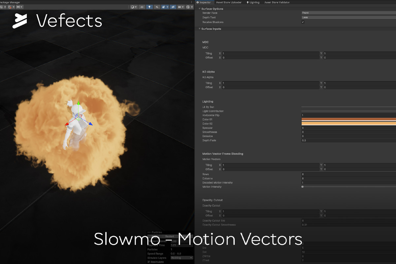Screen dimensions: 396x264
Task: Click the Horizontal Flip value field
Action: pyautogui.click(x=348, y=115)
